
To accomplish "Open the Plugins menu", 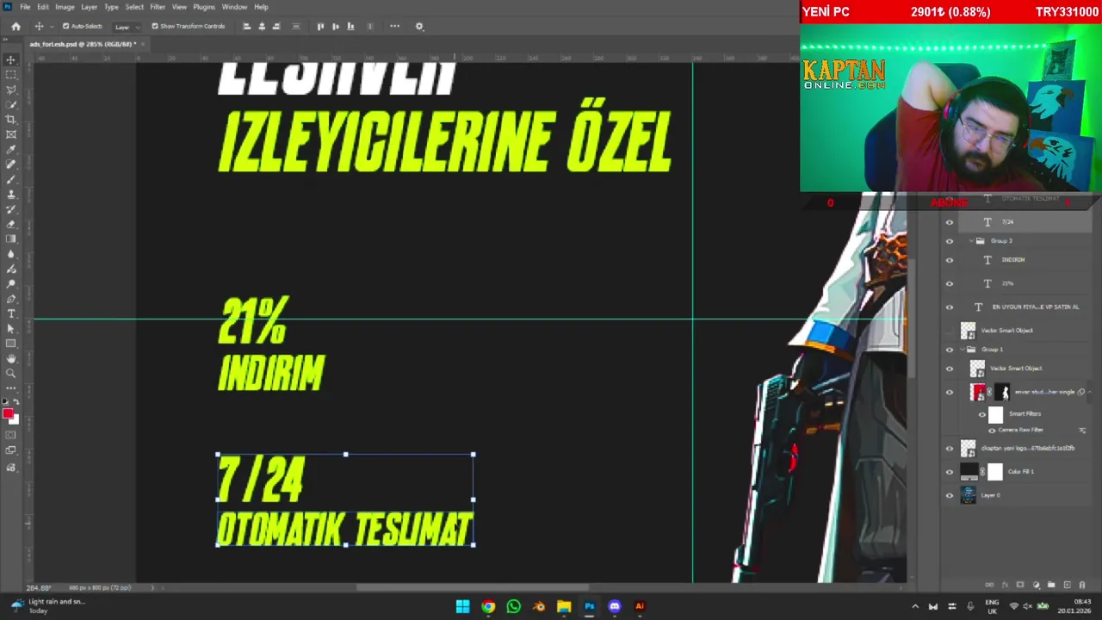I will click(204, 7).
